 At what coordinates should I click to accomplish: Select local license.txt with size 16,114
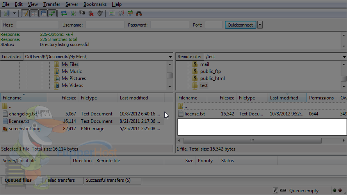19,121
